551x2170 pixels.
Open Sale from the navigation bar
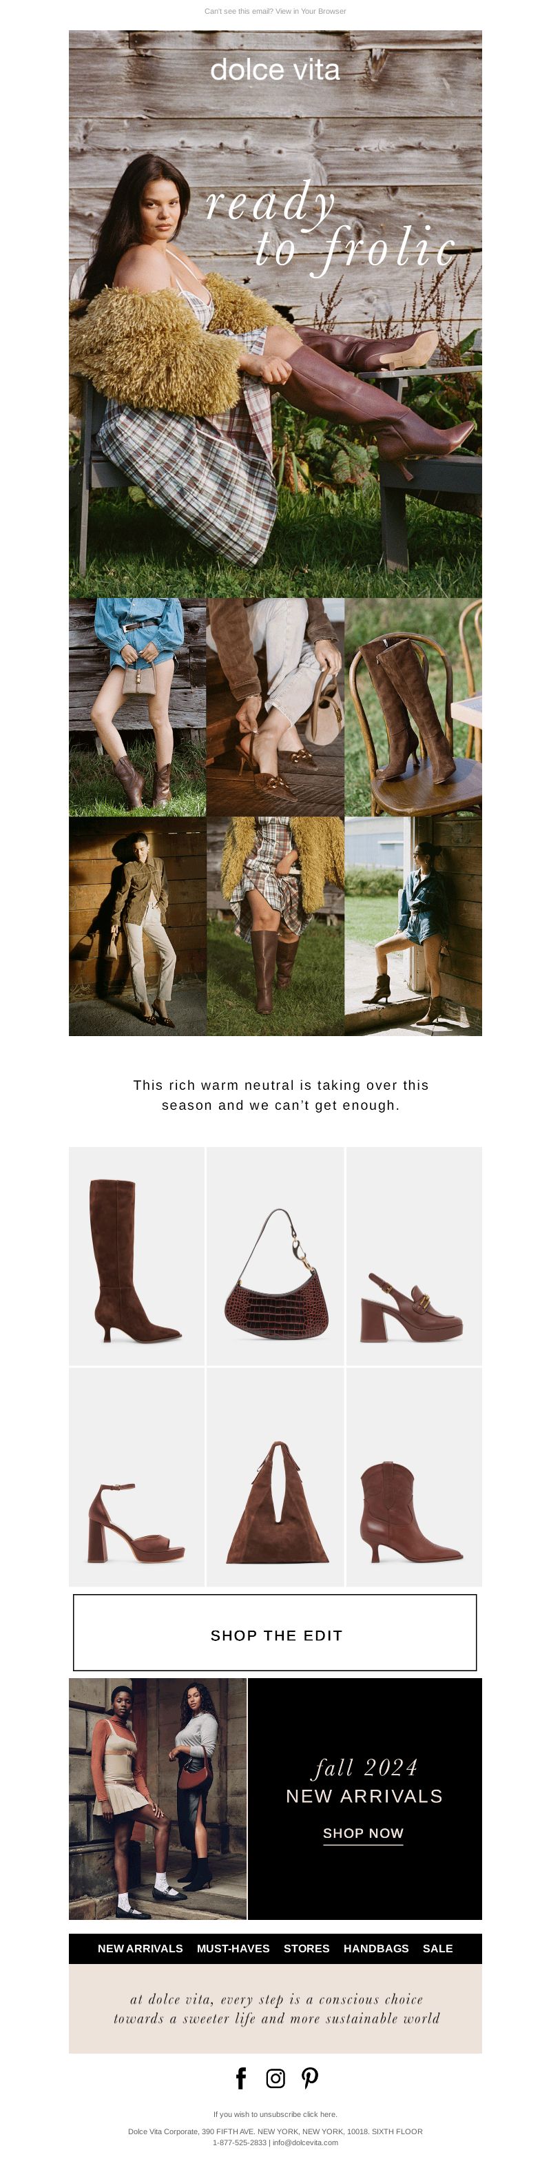pyautogui.click(x=438, y=1948)
